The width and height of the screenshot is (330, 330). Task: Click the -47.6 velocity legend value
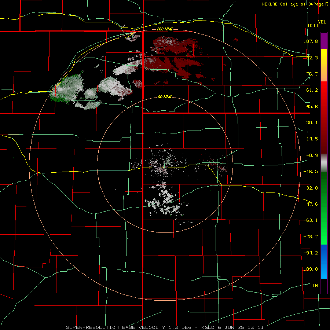click(311, 204)
